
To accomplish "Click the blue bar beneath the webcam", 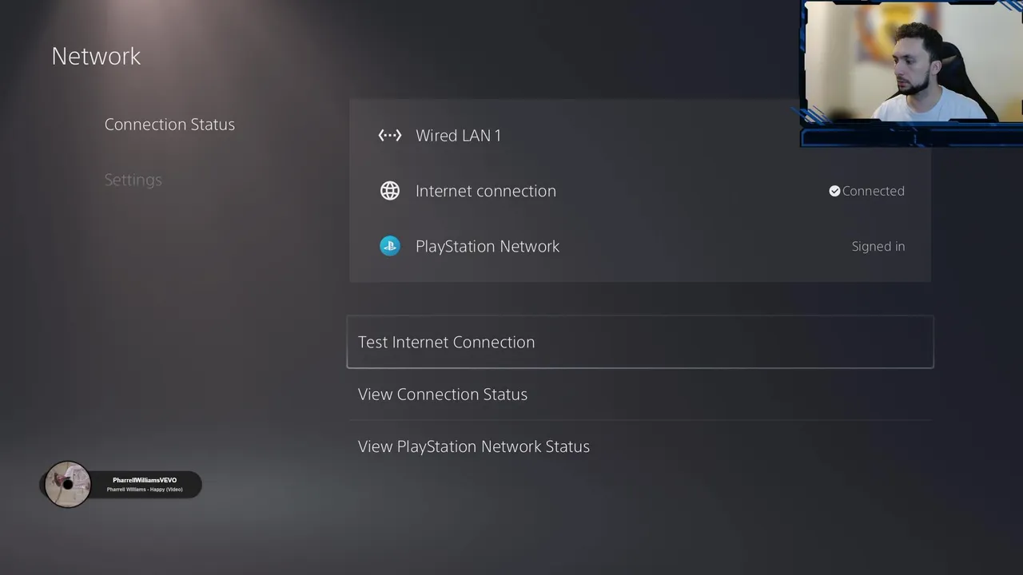I will 912,137.
